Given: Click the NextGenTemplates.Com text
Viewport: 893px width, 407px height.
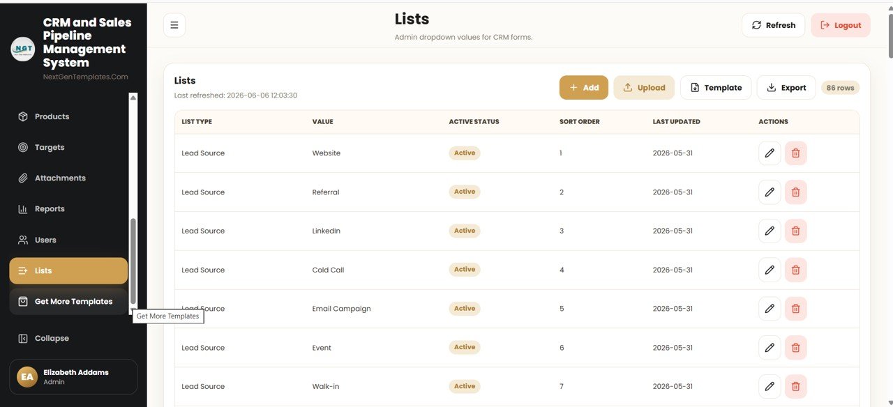Looking at the screenshot, I should (85, 77).
